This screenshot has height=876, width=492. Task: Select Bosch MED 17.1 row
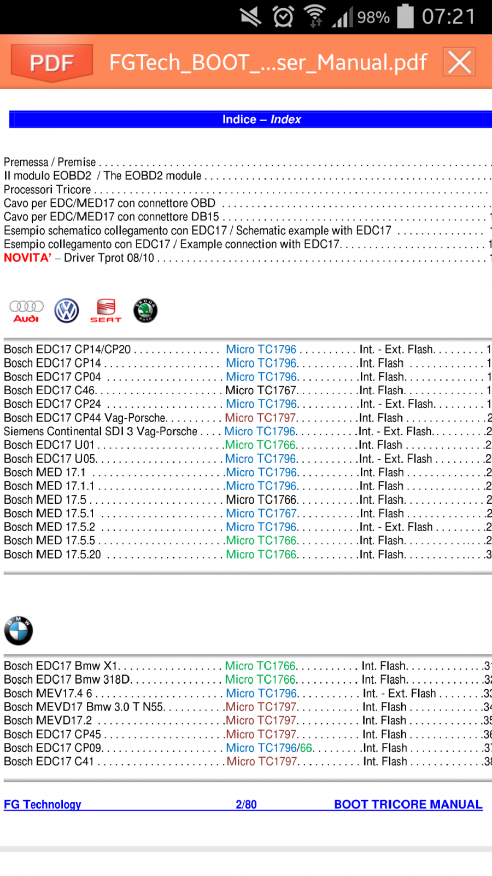click(x=248, y=472)
